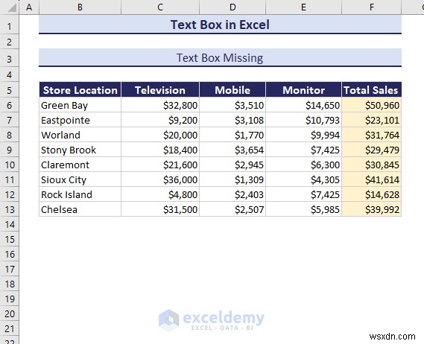Select column B header

tap(80, 7)
